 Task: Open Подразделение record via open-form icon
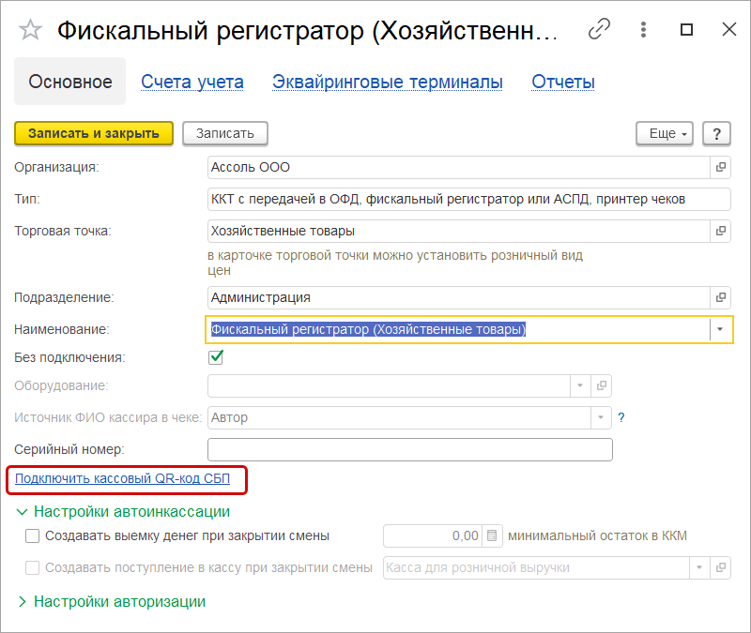pos(720,297)
